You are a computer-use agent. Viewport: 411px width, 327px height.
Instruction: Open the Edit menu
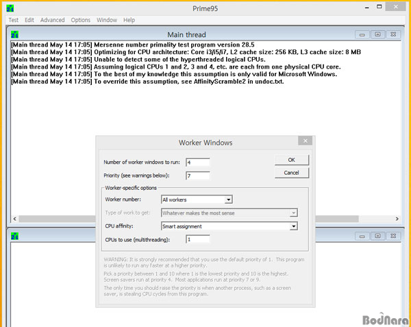[x=29, y=20]
